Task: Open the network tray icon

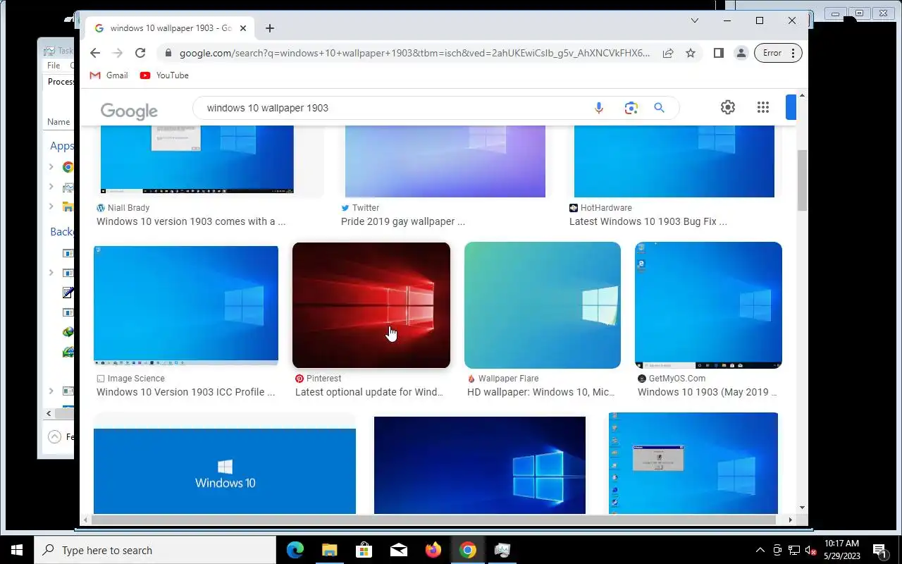Action: point(794,551)
